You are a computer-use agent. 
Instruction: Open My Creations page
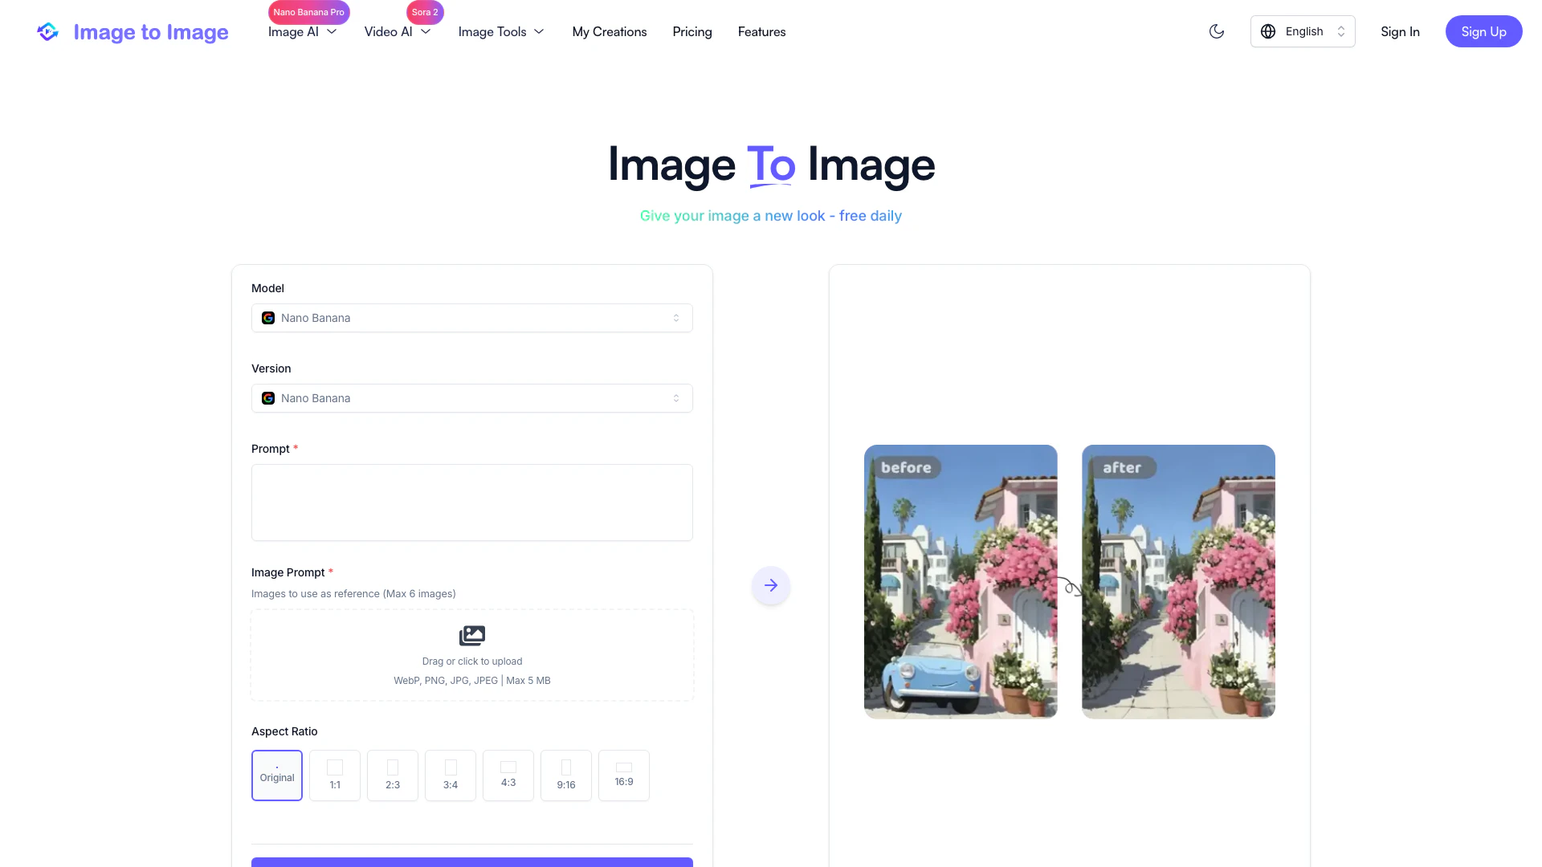pos(609,32)
